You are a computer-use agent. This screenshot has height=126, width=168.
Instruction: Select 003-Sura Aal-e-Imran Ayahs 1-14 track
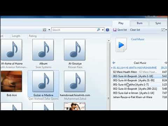tap(140, 93)
